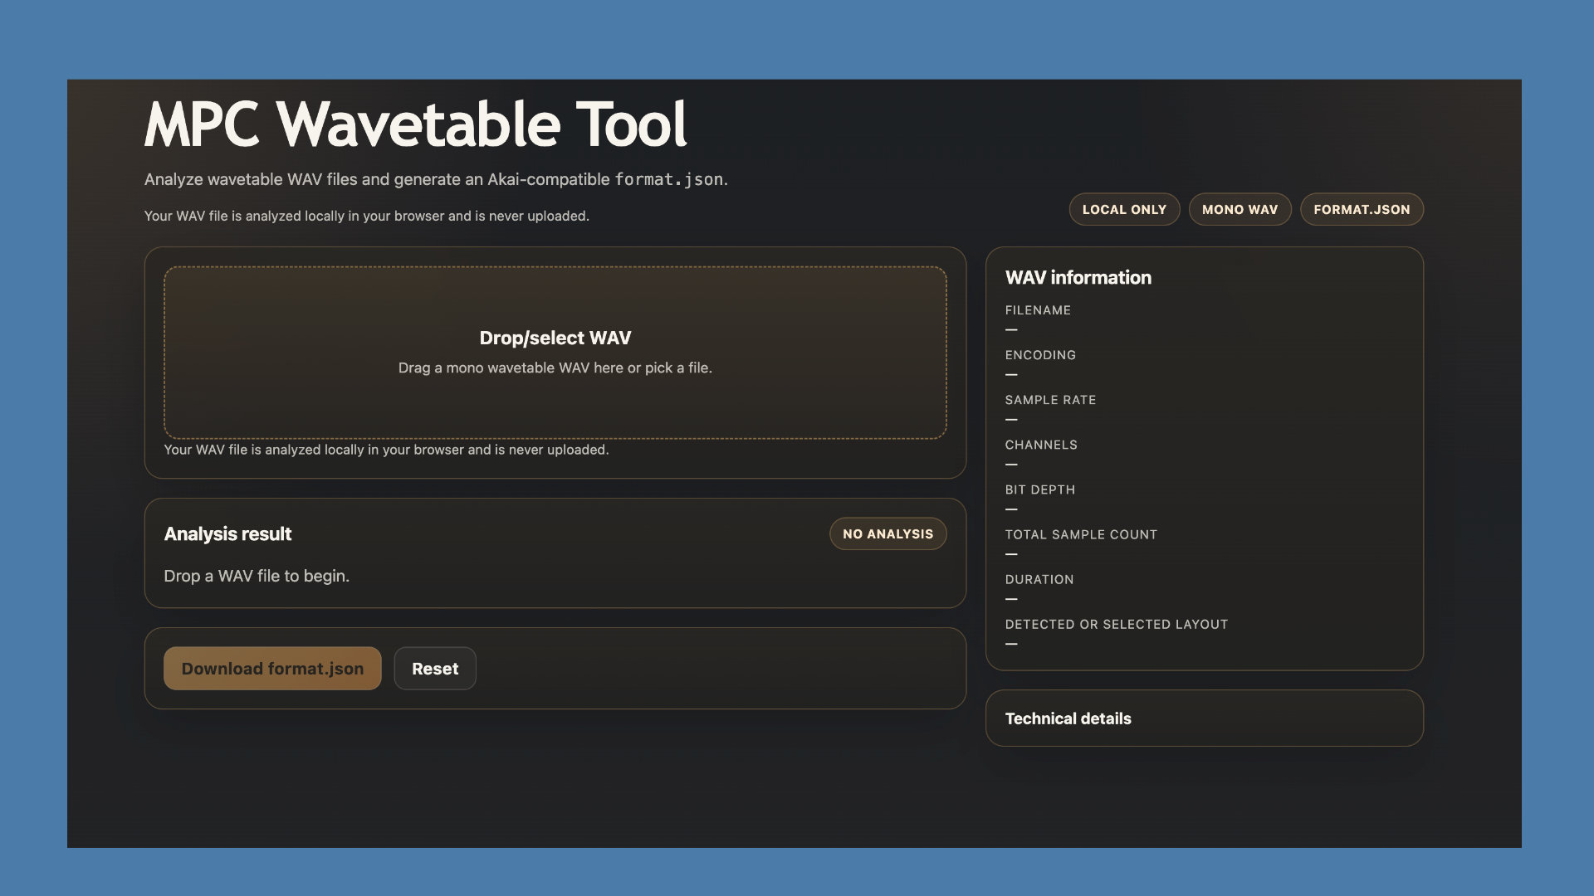
Task: Click the WAV information heading
Action: pyautogui.click(x=1078, y=278)
